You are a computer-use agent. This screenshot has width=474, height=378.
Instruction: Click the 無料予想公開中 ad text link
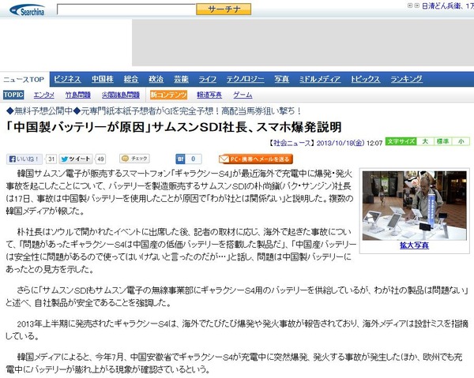[x=153, y=111]
